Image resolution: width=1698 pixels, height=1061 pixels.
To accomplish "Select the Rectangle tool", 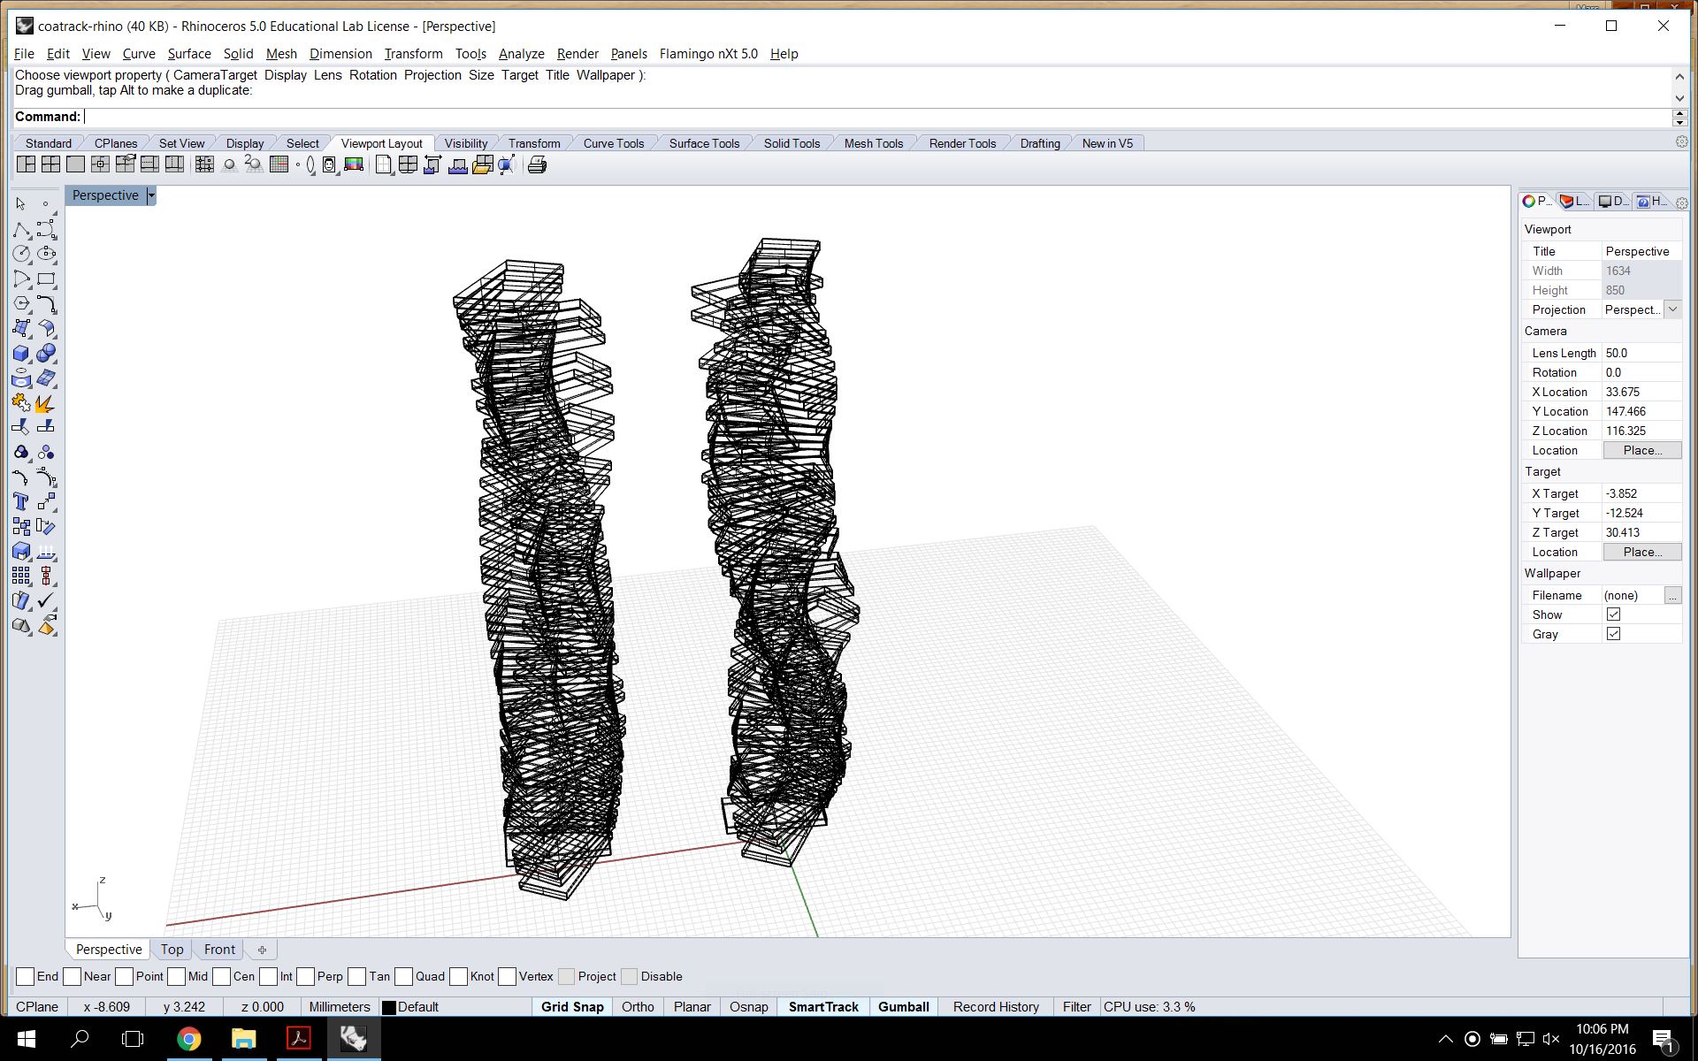I will (46, 279).
